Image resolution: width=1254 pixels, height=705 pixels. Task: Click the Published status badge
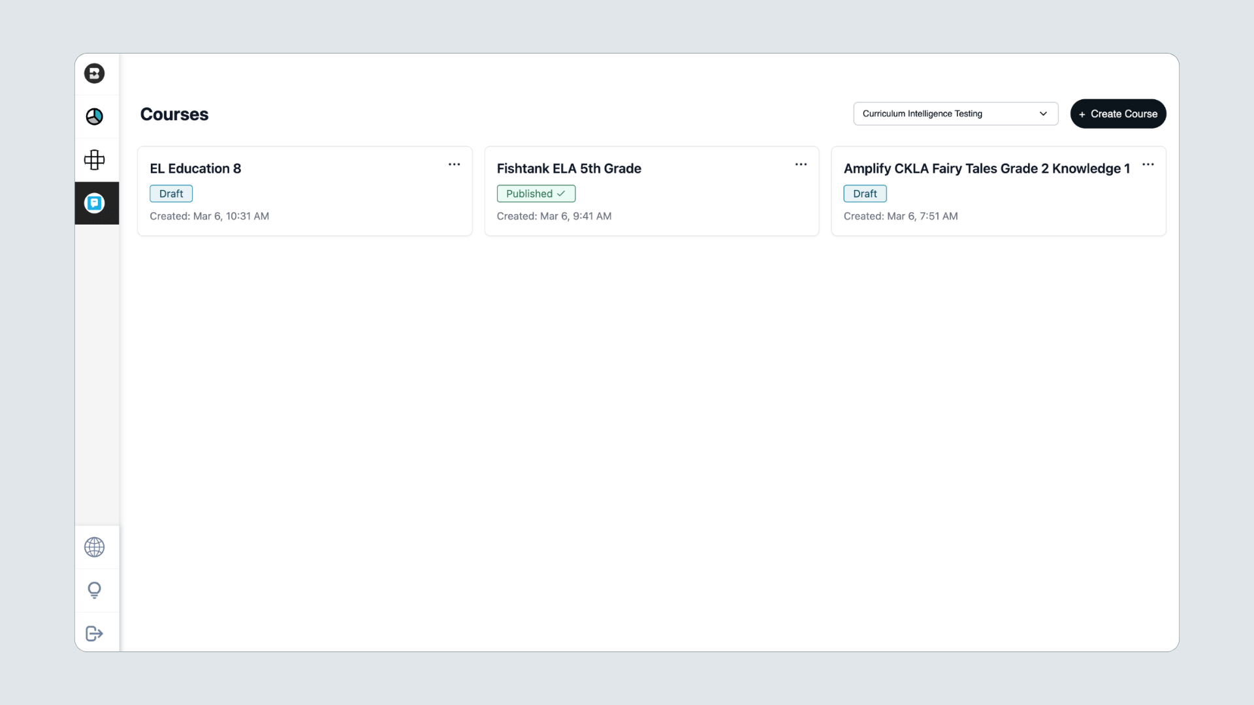coord(536,194)
